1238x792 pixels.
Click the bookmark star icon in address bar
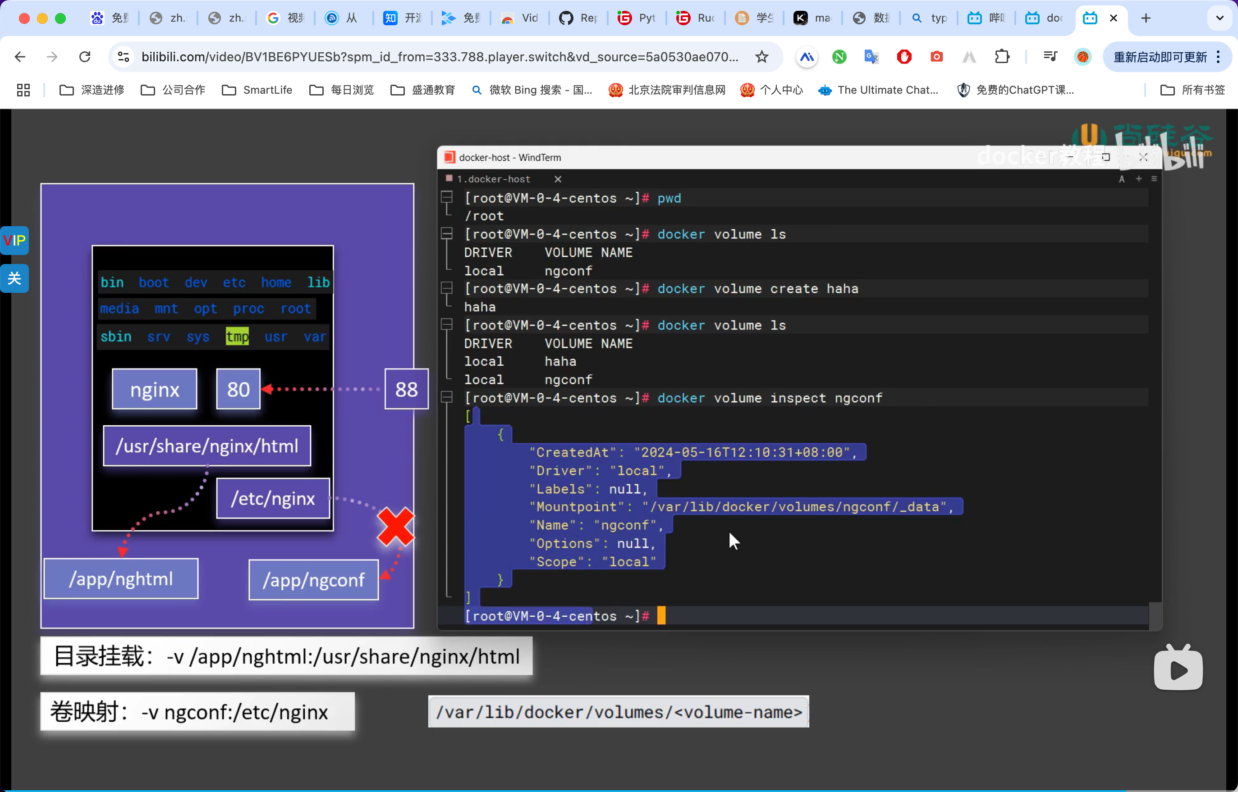(x=761, y=57)
